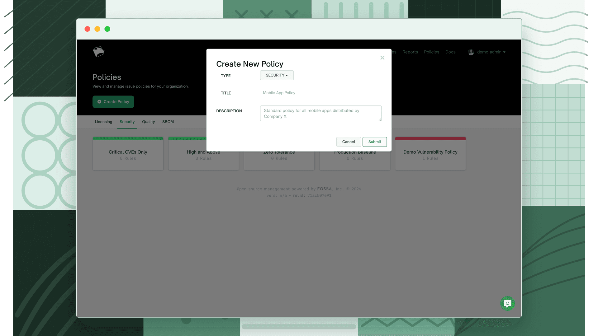Click the red window close button
598x336 pixels.
(x=87, y=29)
